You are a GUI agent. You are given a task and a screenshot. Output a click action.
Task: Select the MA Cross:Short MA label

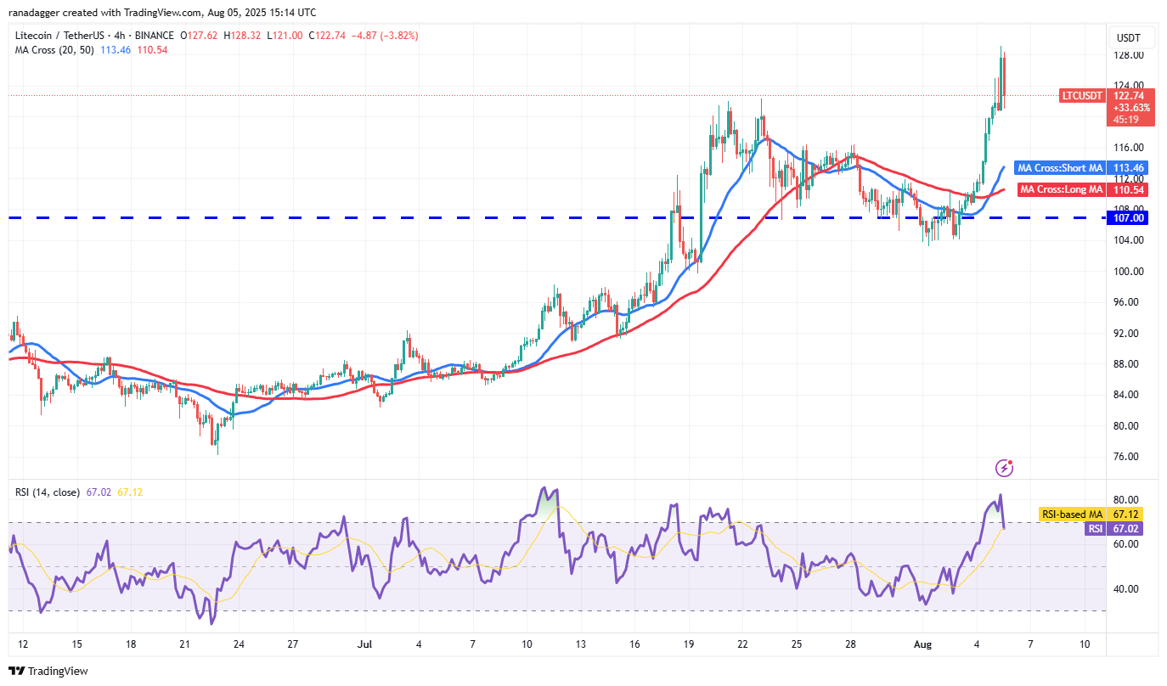click(x=1059, y=169)
